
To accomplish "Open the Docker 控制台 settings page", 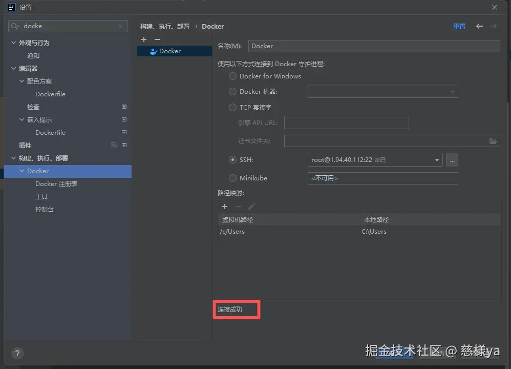I will click(45, 209).
